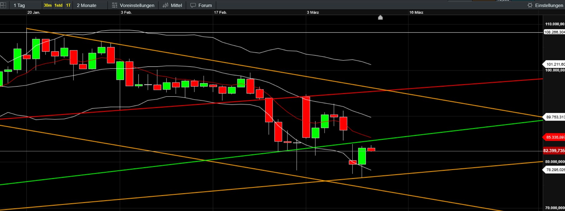Select the red 85.335,897 price label

(554, 137)
